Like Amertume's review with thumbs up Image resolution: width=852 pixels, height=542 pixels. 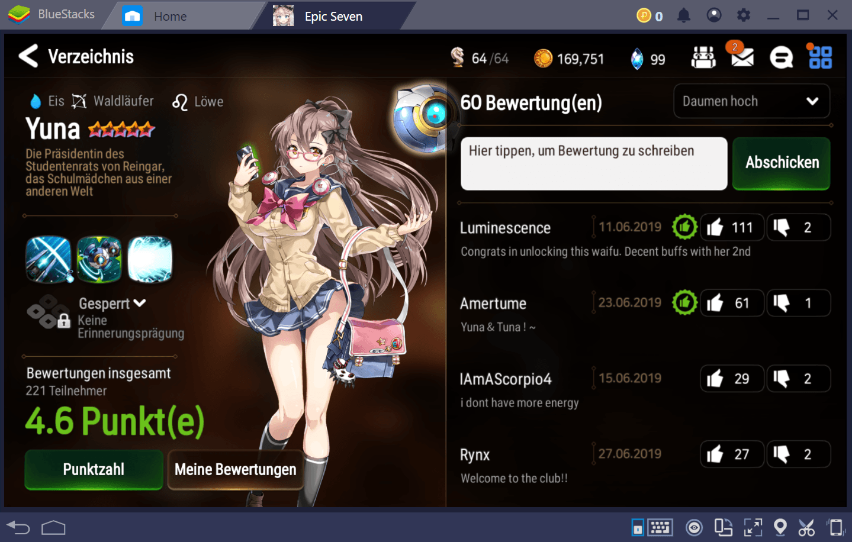click(x=732, y=303)
